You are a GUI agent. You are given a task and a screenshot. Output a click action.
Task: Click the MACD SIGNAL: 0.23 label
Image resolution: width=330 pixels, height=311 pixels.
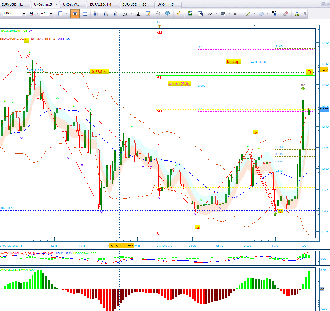pyautogui.click(x=63, y=253)
